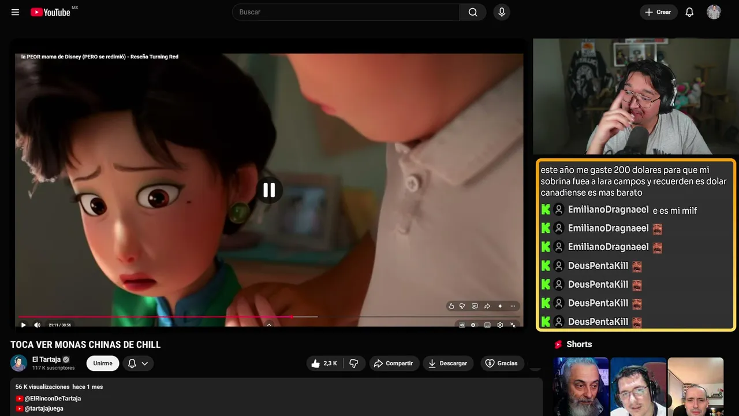Screen dimensions: 739x416
Task: Open the video player settings gear
Action: (500, 325)
